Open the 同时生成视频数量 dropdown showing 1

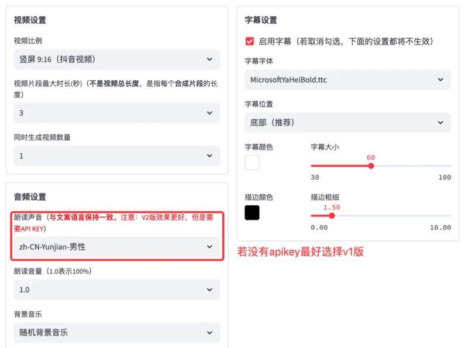(117, 156)
